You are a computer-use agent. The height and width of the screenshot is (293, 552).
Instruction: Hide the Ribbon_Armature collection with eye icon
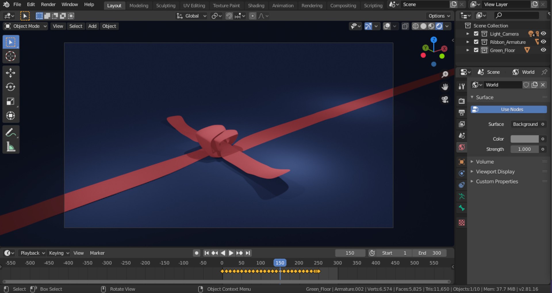click(x=543, y=42)
